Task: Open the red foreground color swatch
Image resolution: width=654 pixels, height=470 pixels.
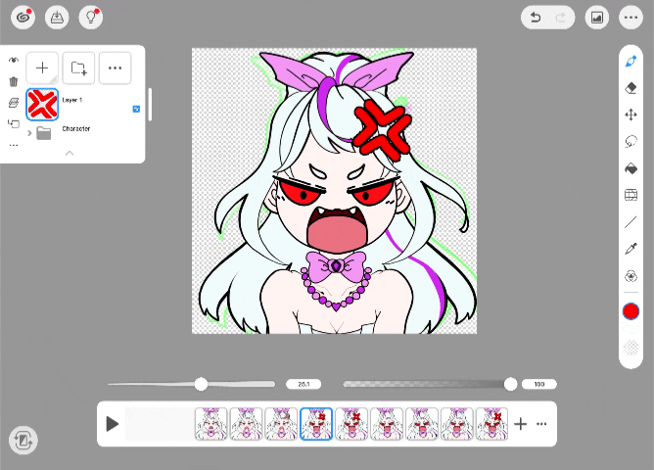Action: click(631, 311)
